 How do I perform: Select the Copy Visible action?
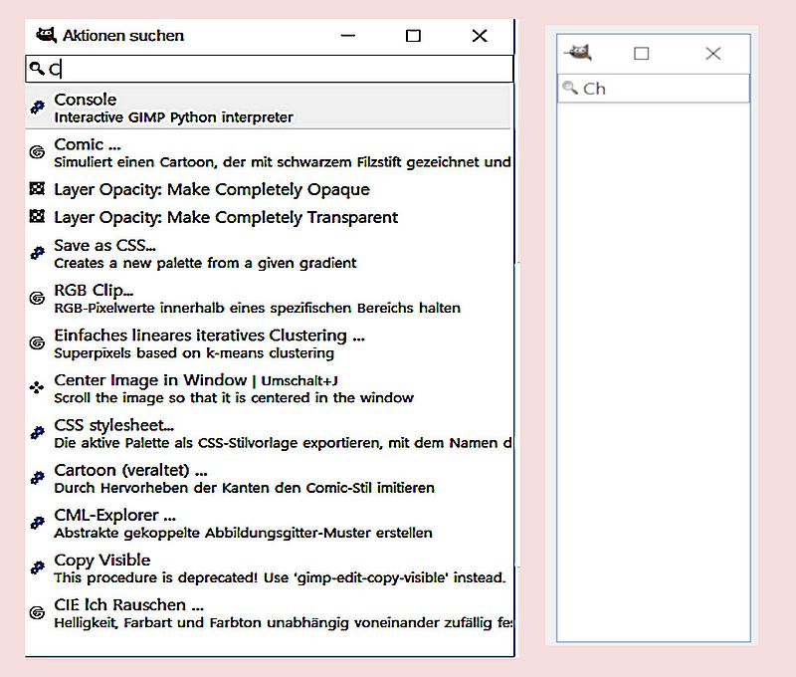click(268, 568)
